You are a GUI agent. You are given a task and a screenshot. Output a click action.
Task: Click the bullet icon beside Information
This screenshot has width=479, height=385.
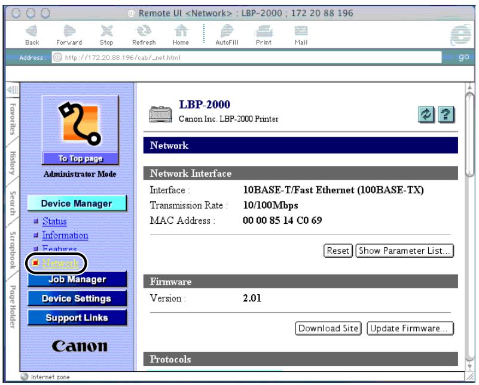pyautogui.click(x=36, y=235)
